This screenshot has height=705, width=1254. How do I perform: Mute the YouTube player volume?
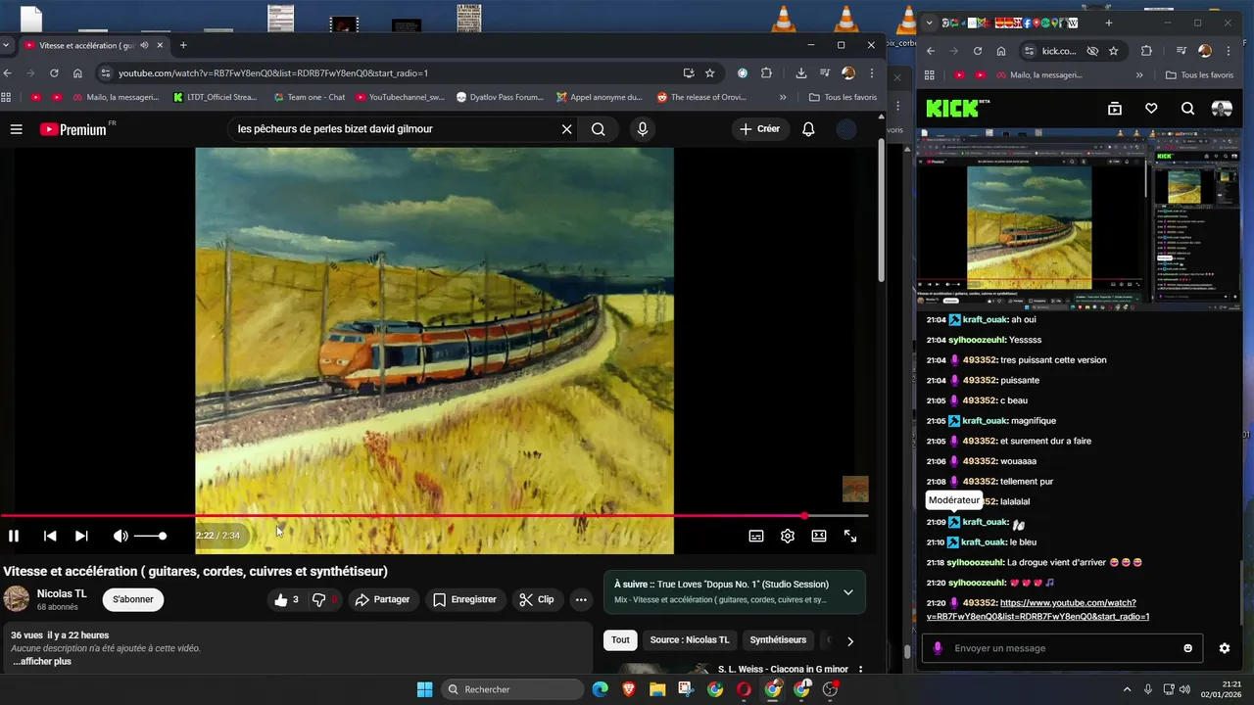[x=121, y=536]
